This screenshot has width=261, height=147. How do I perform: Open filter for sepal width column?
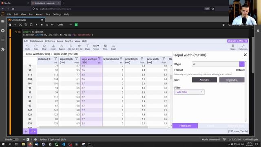(100, 58)
